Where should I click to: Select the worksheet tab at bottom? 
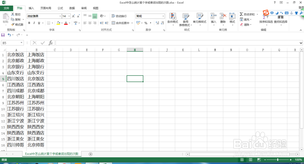tap(52, 154)
